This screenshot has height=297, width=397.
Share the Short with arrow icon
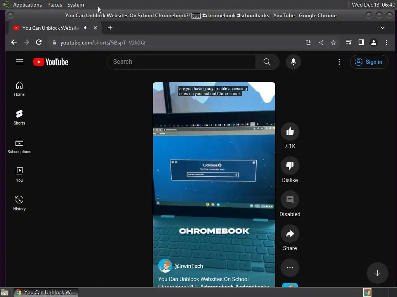(x=290, y=234)
